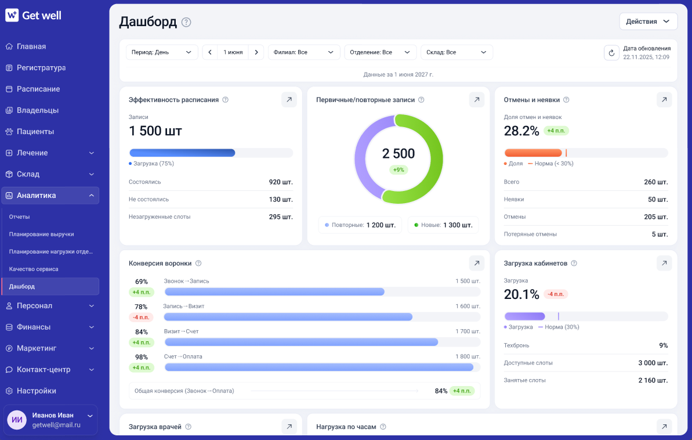
Task: Open Загрузка врачей card details arrow
Action: 289,427
